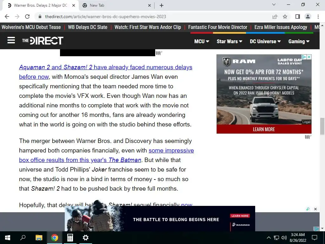
Task: Go forward in browser history
Action: (17, 17)
